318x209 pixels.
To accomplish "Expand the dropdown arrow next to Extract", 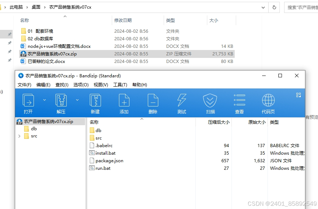I will tap(77, 100).
